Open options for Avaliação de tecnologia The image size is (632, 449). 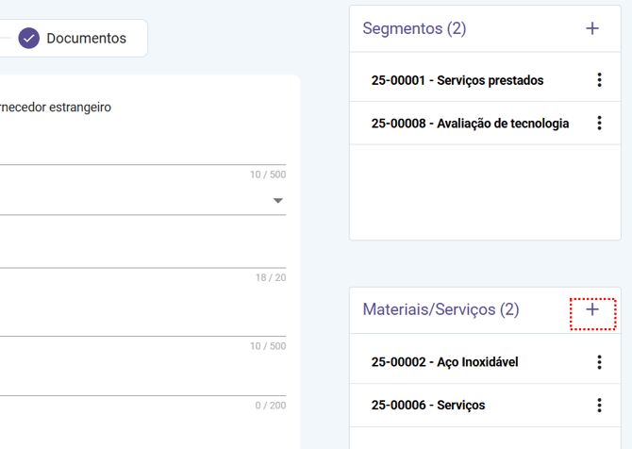tap(599, 124)
